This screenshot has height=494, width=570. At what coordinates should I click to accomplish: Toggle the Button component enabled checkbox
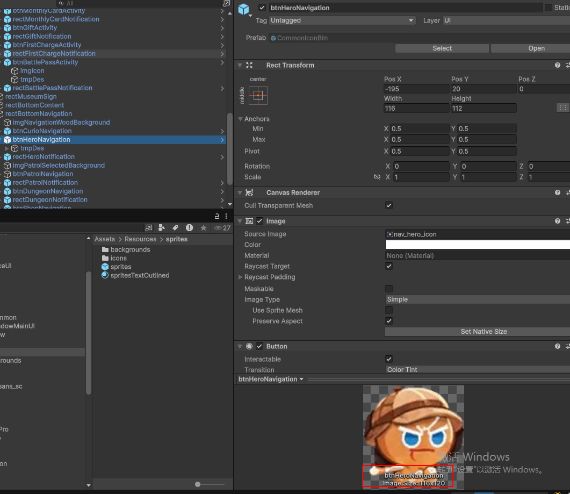coord(259,346)
